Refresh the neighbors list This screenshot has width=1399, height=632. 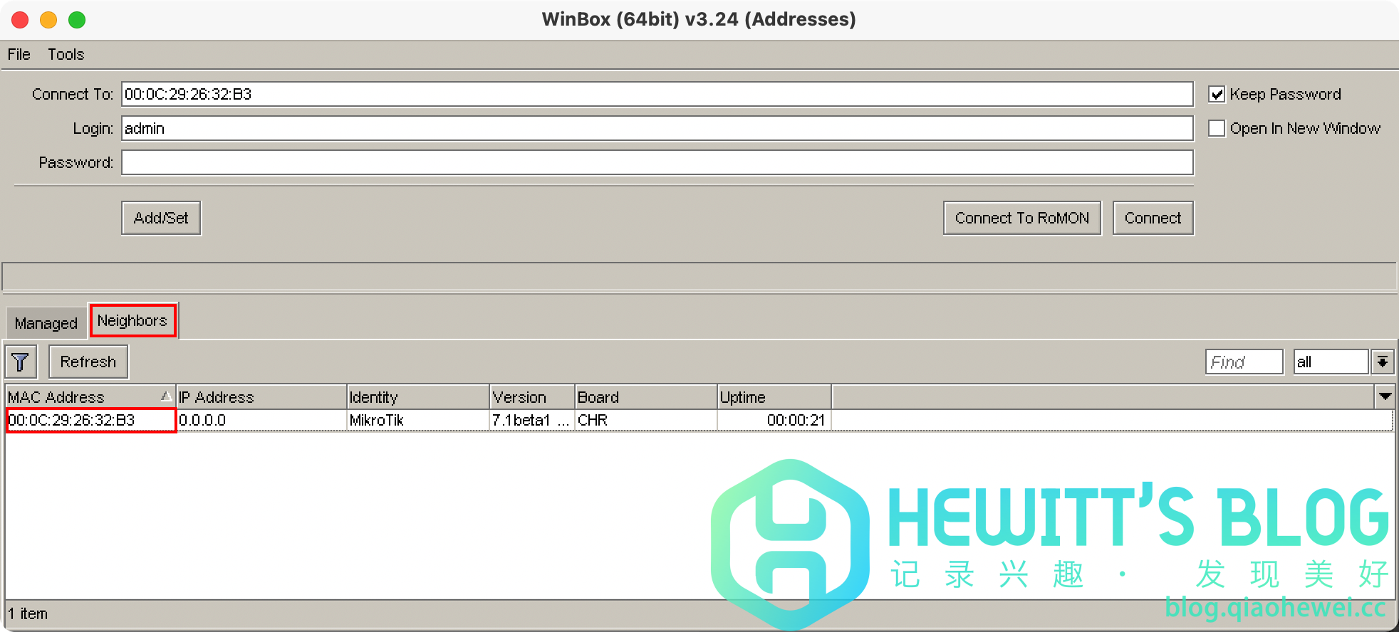(88, 362)
